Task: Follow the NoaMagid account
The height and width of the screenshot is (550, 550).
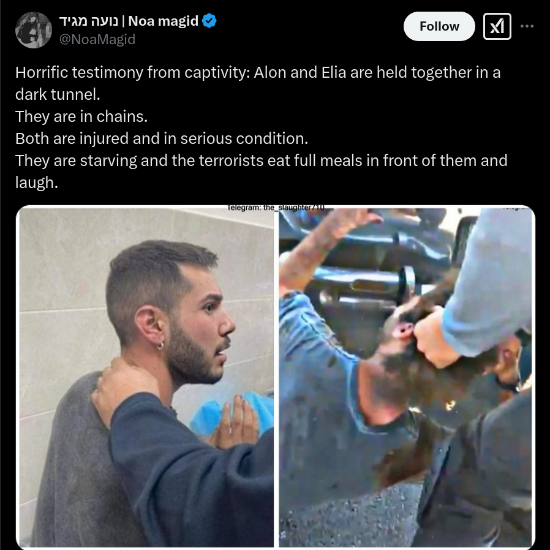Action: [x=439, y=26]
